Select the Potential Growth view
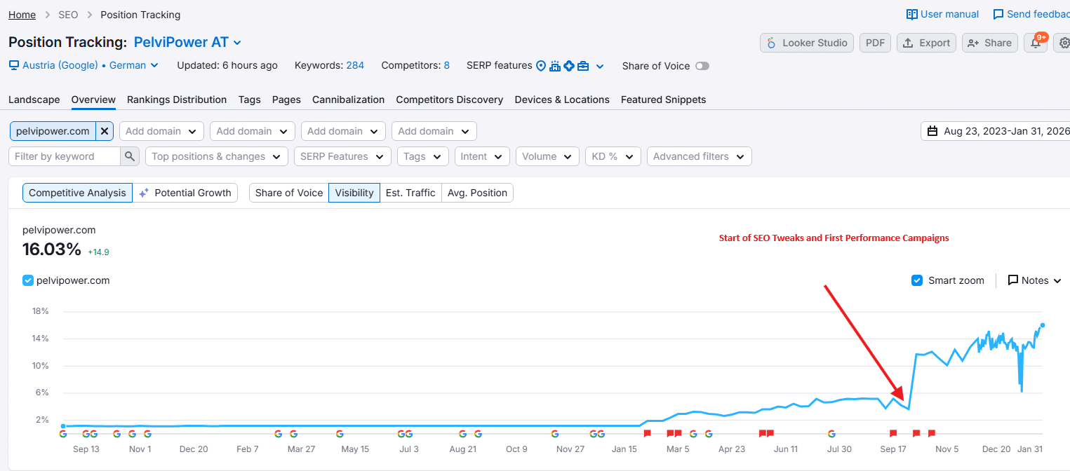The width and height of the screenshot is (1070, 471). coord(185,193)
